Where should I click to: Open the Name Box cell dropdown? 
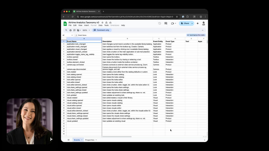(x=72, y=35)
